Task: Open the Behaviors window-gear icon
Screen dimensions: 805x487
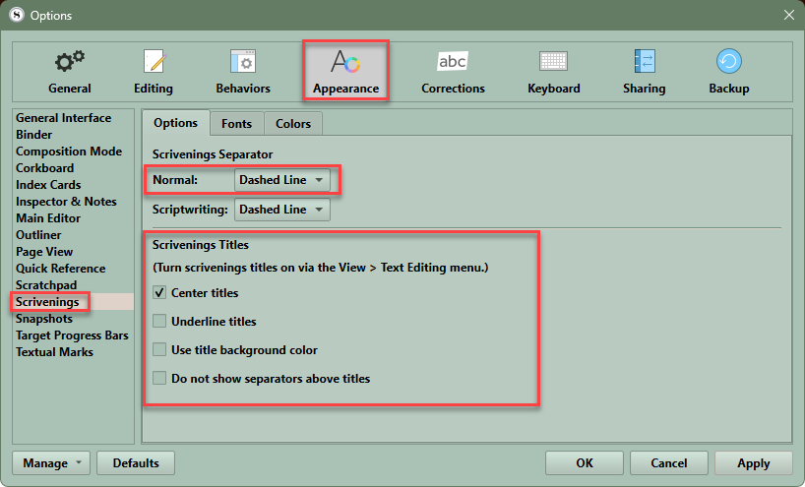Action: coord(243,62)
